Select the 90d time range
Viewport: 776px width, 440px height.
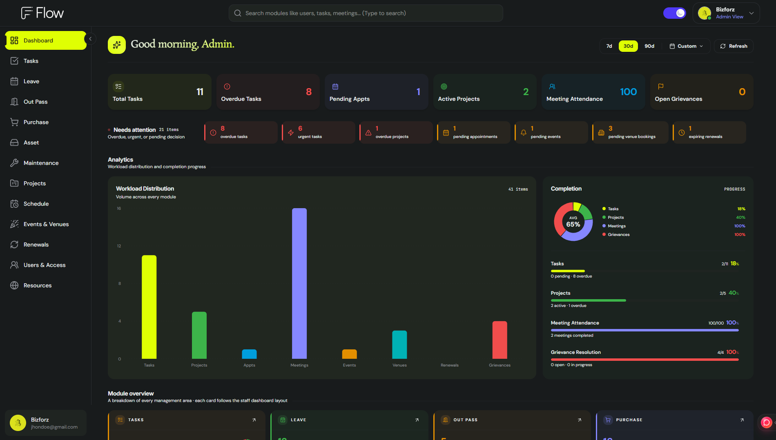(x=649, y=46)
